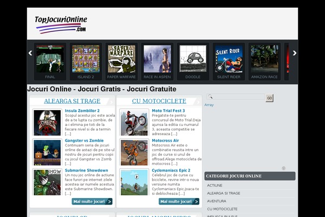Image resolution: width=325 pixels, height=217 pixels.
Task: Open Submarine Showdown title link
Action: point(87,170)
